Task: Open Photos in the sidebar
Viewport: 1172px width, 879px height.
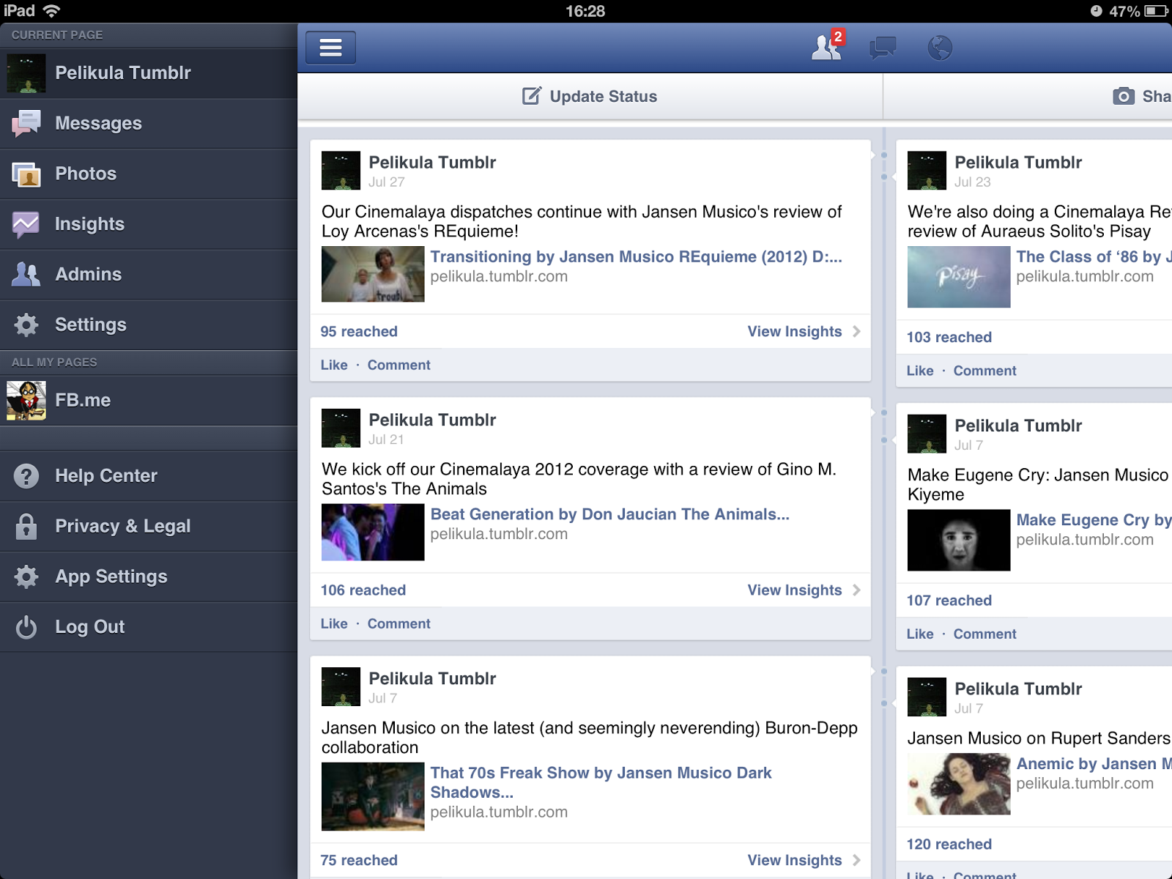Action: point(149,174)
